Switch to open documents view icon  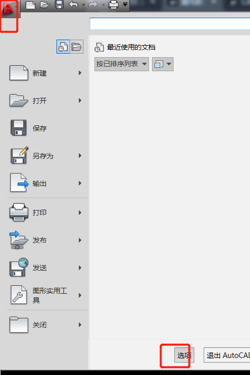[x=76, y=47]
